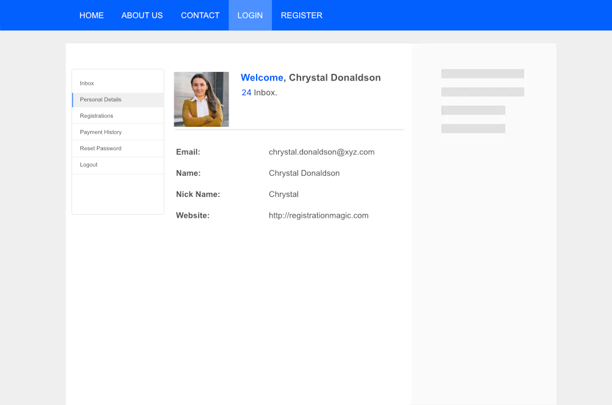The width and height of the screenshot is (612, 405).
Task: Click Chrystal Donaldson's profile photo
Action: click(201, 99)
